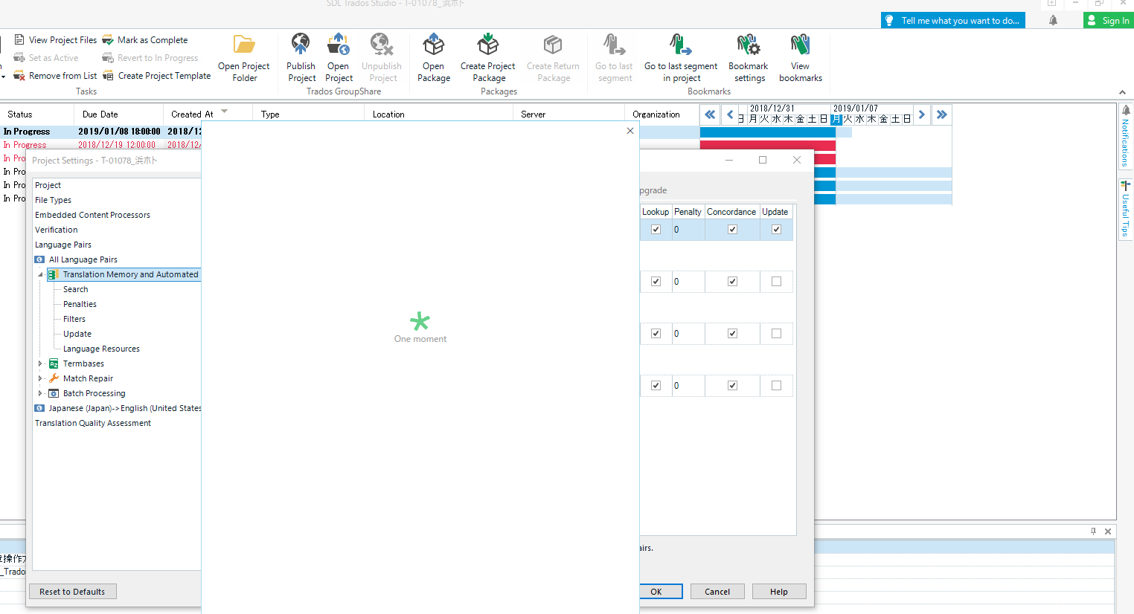Screen dimensions: 1134x614
Task: Select Penalties in the settings tree
Action: 80,304
